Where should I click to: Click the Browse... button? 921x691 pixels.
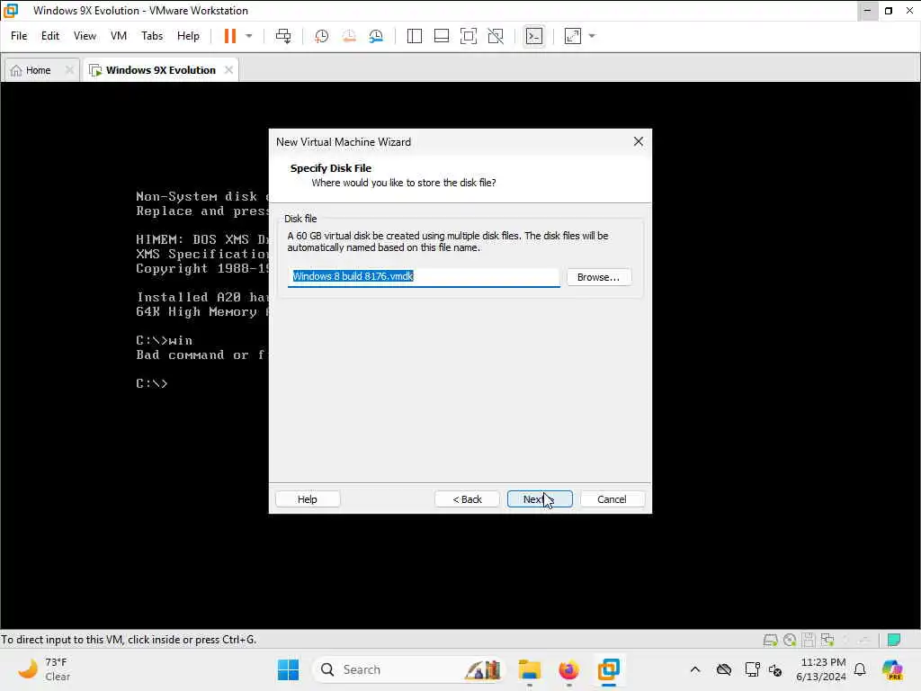(598, 277)
